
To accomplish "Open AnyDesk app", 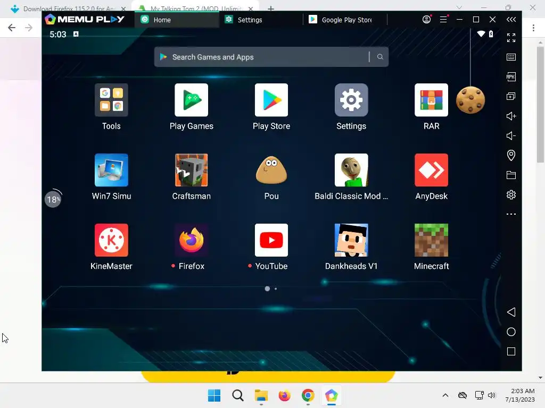I will pyautogui.click(x=431, y=170).
